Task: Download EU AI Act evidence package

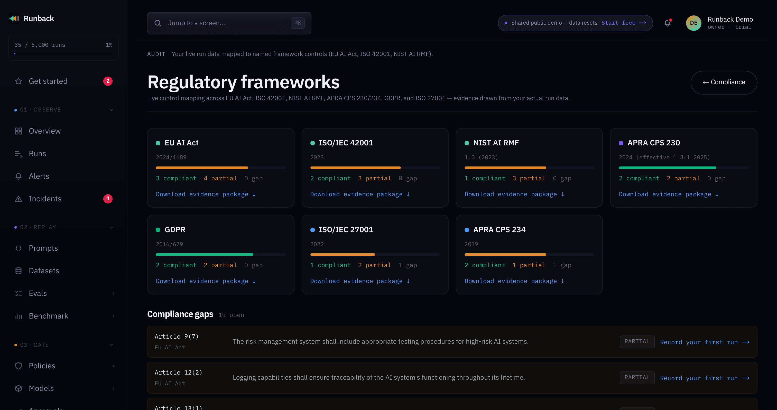Action: (x=206, y=194)
